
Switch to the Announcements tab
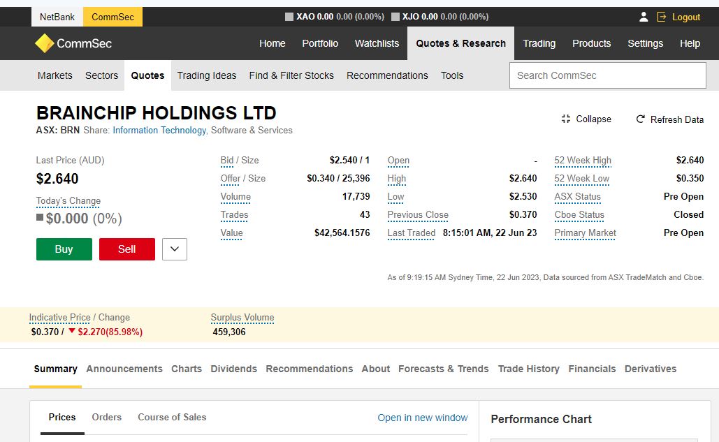(x=124, y=369)
